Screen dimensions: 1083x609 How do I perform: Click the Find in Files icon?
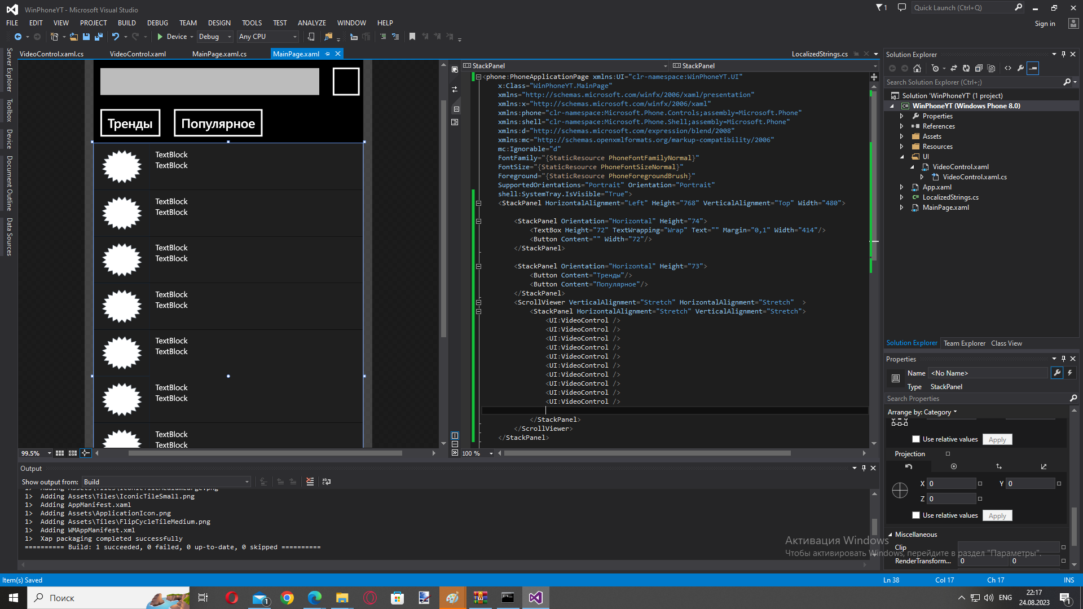pyautogui.click(x=328, y=37)
